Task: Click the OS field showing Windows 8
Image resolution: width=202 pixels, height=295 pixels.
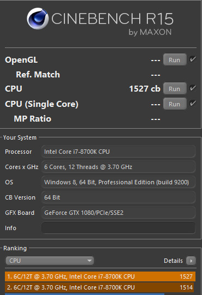Action: point(118,182)
